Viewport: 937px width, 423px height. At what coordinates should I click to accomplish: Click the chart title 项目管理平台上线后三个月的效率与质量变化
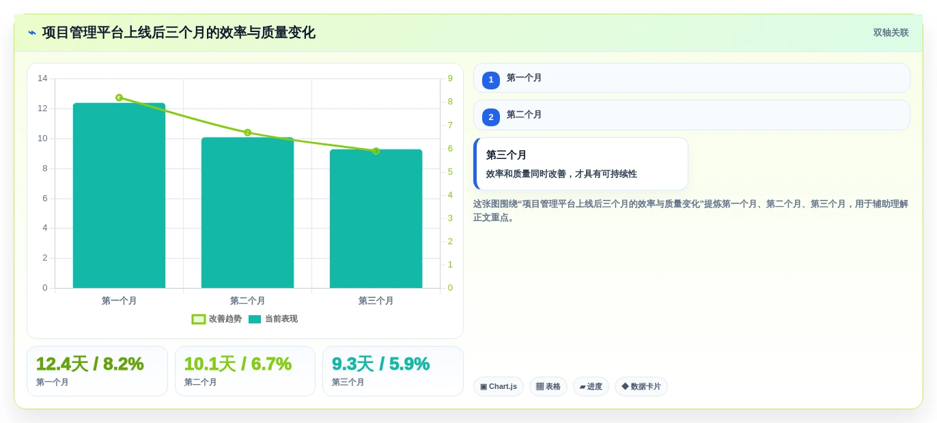point(179,33)
